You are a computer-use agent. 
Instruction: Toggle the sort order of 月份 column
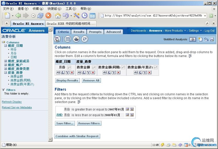tap(69, 68)
